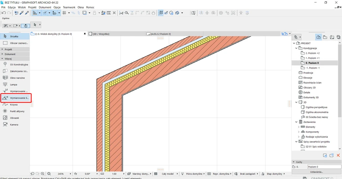
Task: Click the scissors trim icon in toolbar
Action: (122, 13)
